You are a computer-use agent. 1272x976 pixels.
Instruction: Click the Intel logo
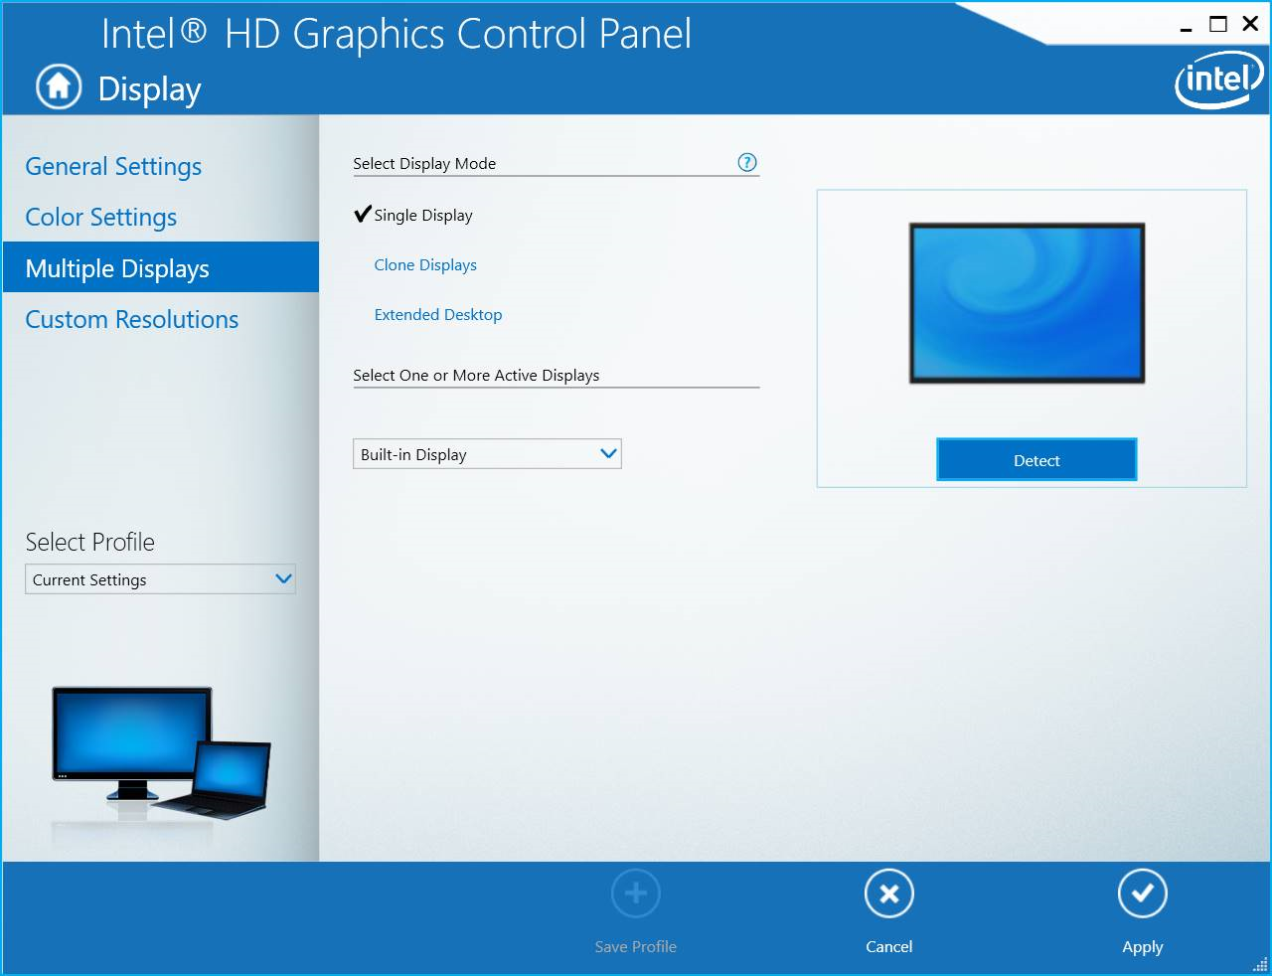click(1218, 79)
